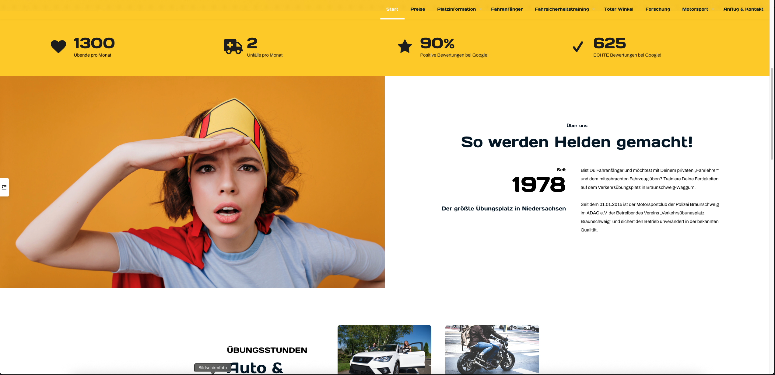Open the Toter Winkel page
Viewport: 775px width, 375px height.
tap(619, 9)
